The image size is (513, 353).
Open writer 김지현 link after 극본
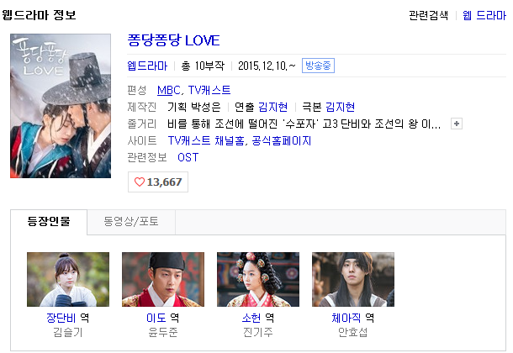click(341, 107)
